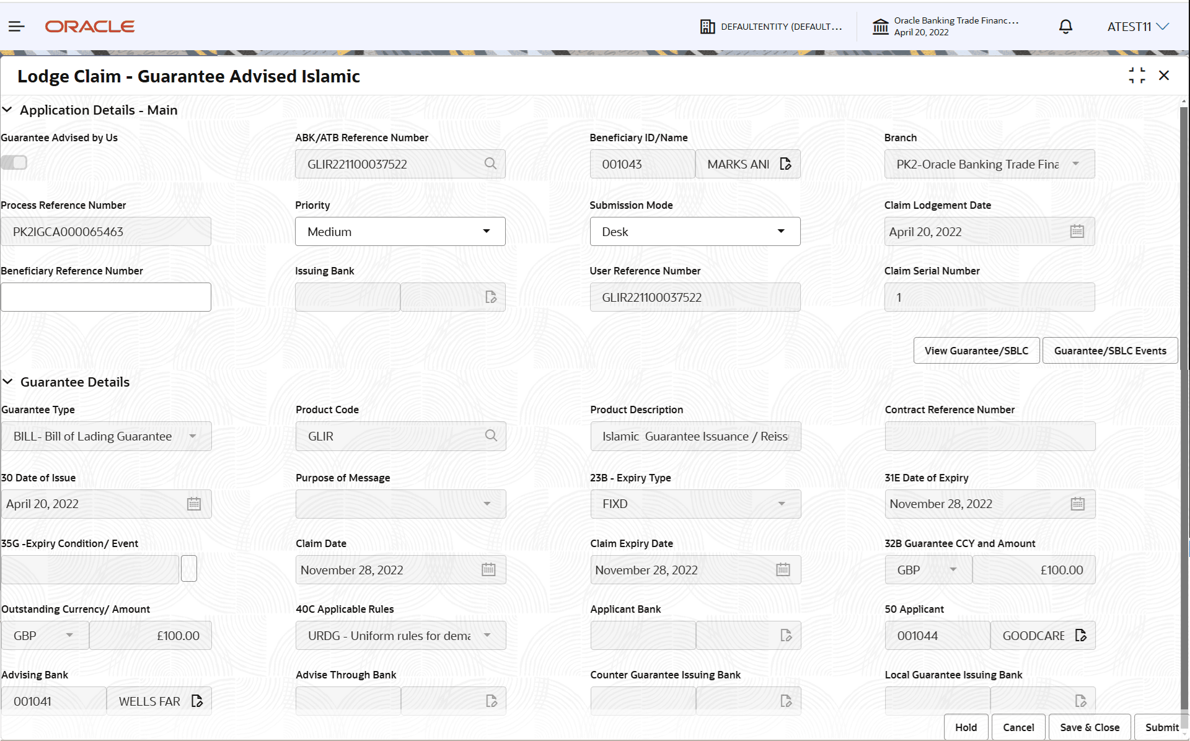Image resolution: width=1190 pixels, height=741 pixels.
Task: Open applicant details for GOODCARE
Action: point(1082,635)
